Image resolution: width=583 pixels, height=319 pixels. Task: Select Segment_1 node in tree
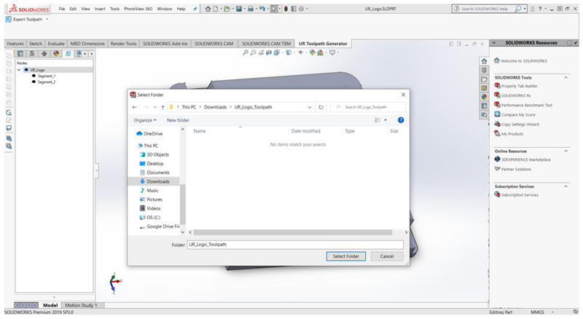click(46, 76)
